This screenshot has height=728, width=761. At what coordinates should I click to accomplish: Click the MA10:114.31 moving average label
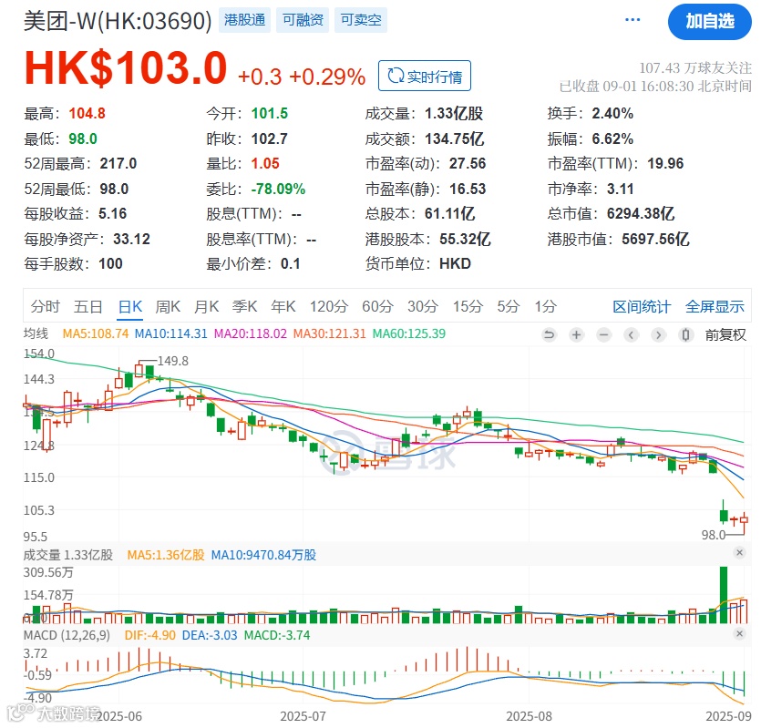[x=170, y=333]
